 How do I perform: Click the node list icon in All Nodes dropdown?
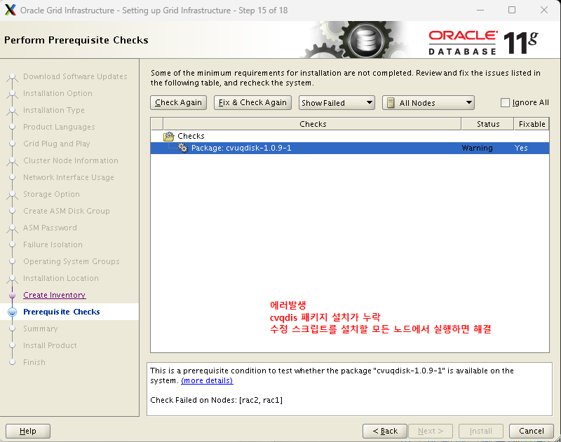pyautogui.click(x=391, y=103)
